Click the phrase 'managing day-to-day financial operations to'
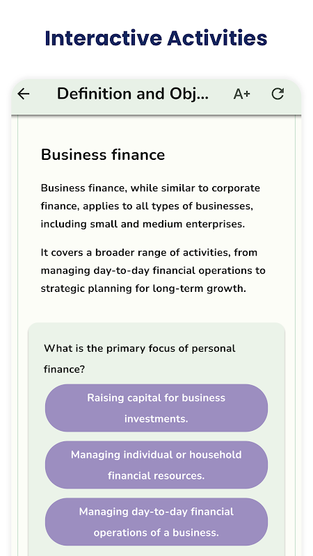 153,270
